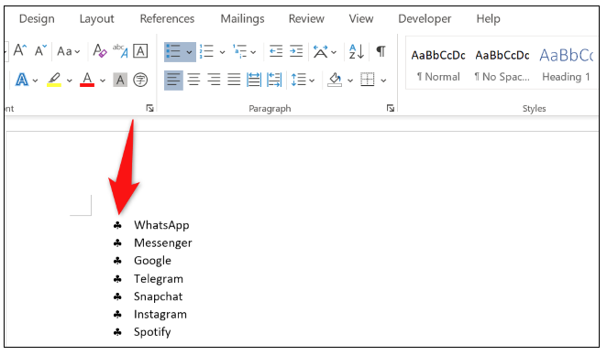607x355 pixels.
Task: Clear all formatting with eraser icon
Action: click(x=100, y=51)
